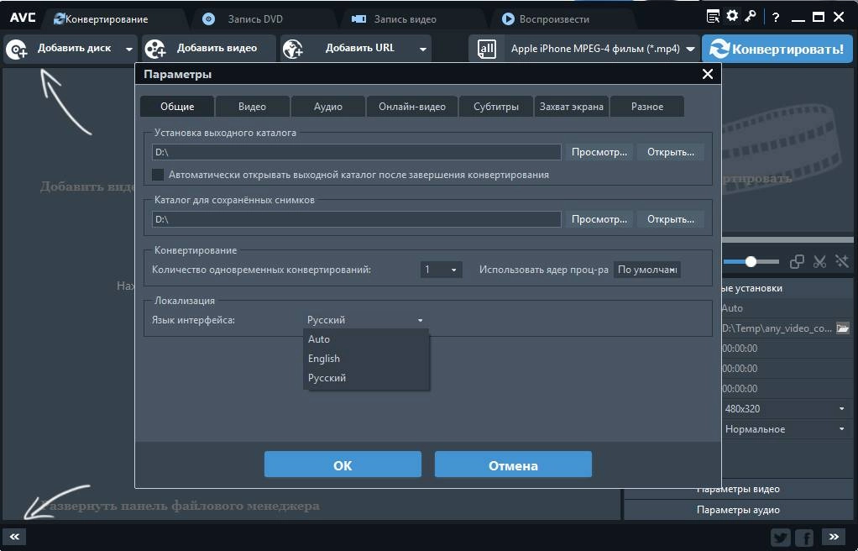
Task: Click Открыть... for the output directory
Action: pos(670,152)
